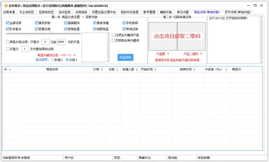Toggle the 美容护肤 category checkbox
The image size is (269, 162).
[x=36, y=23]
